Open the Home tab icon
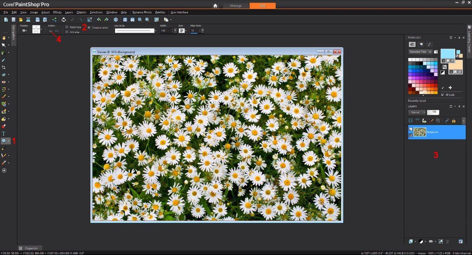The width and height of the screenshot is (472, 255). pyautogui.click(x=215, y=6)
